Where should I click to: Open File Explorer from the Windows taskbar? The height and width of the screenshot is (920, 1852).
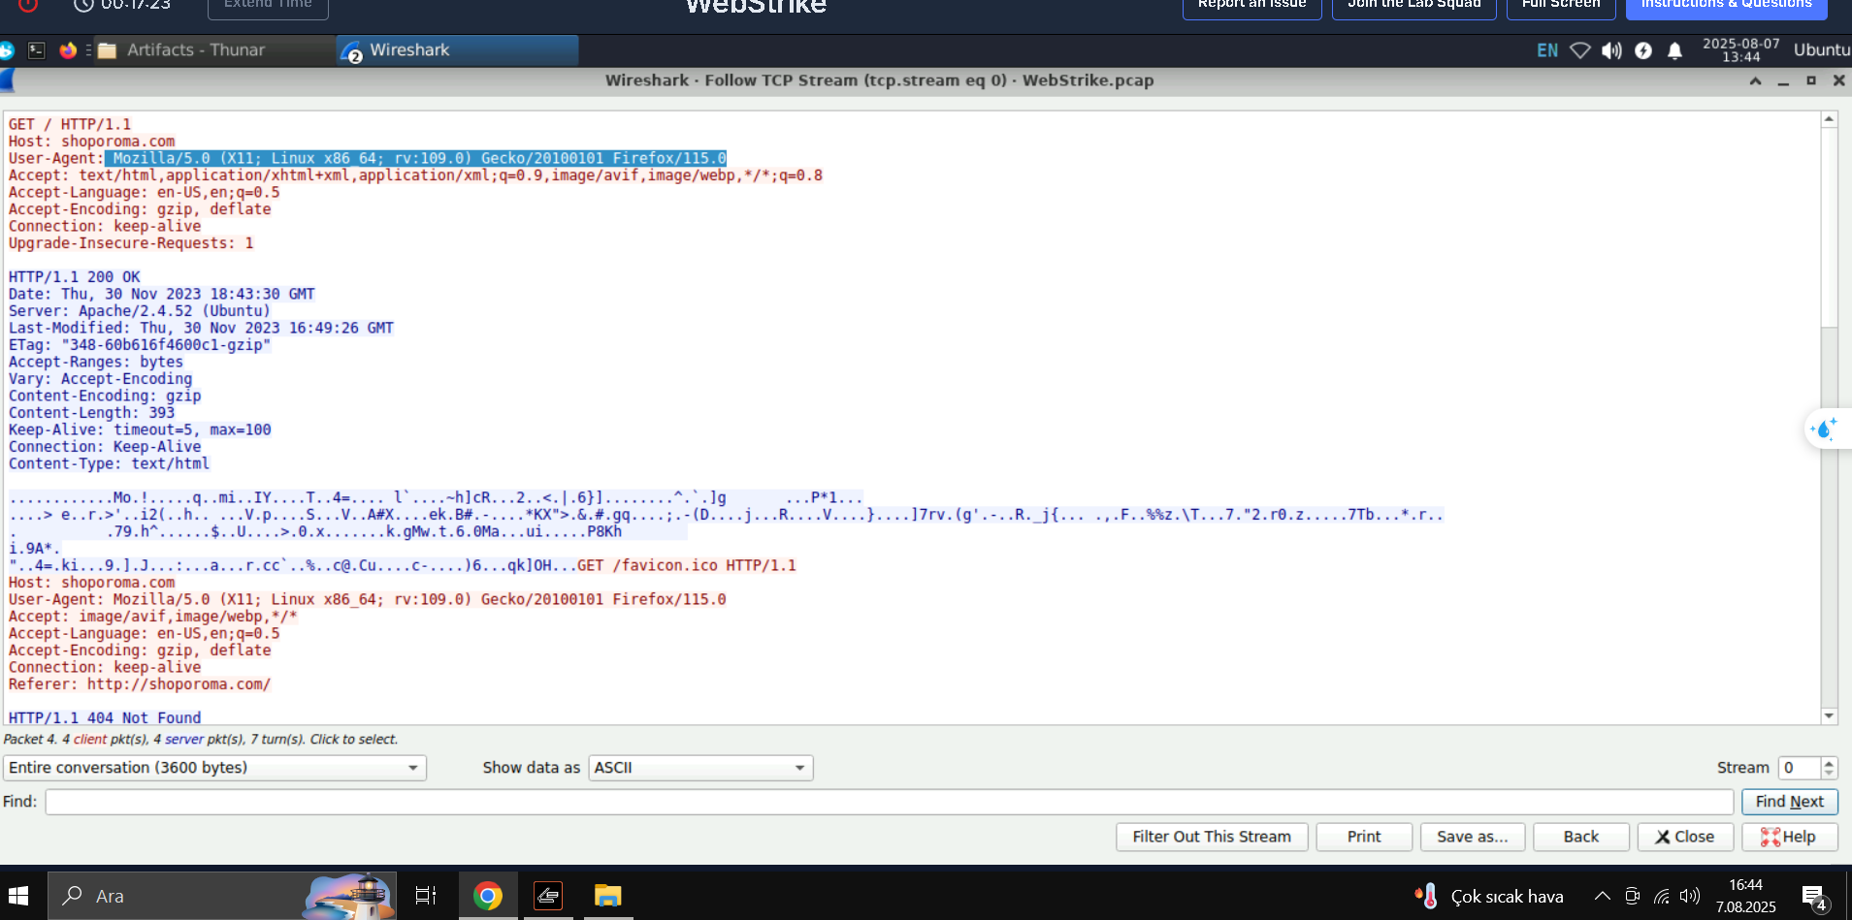click(x=608, y=896)
